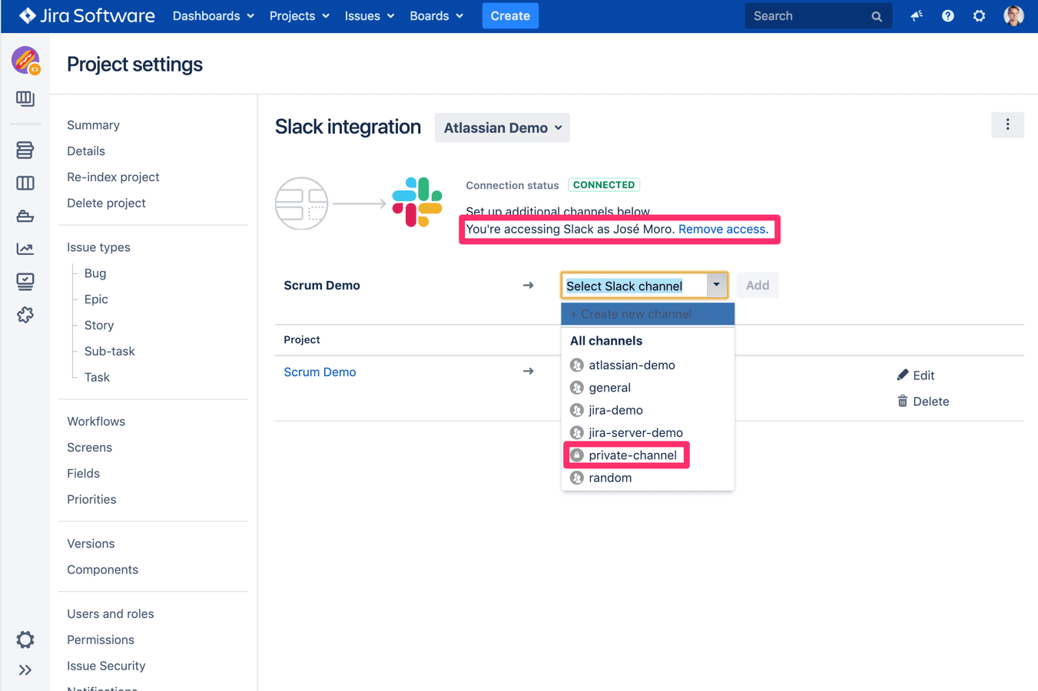Open Screens settings
The height and width of the screenshot is (691, 1038).
tap(89, 448)
